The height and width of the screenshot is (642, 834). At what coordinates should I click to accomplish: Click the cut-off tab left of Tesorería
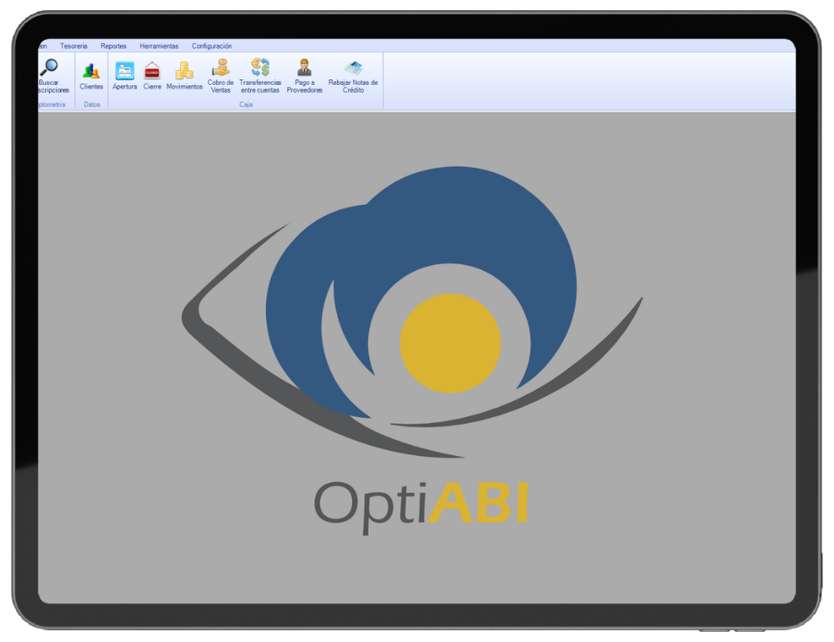(x=43, y=47)
